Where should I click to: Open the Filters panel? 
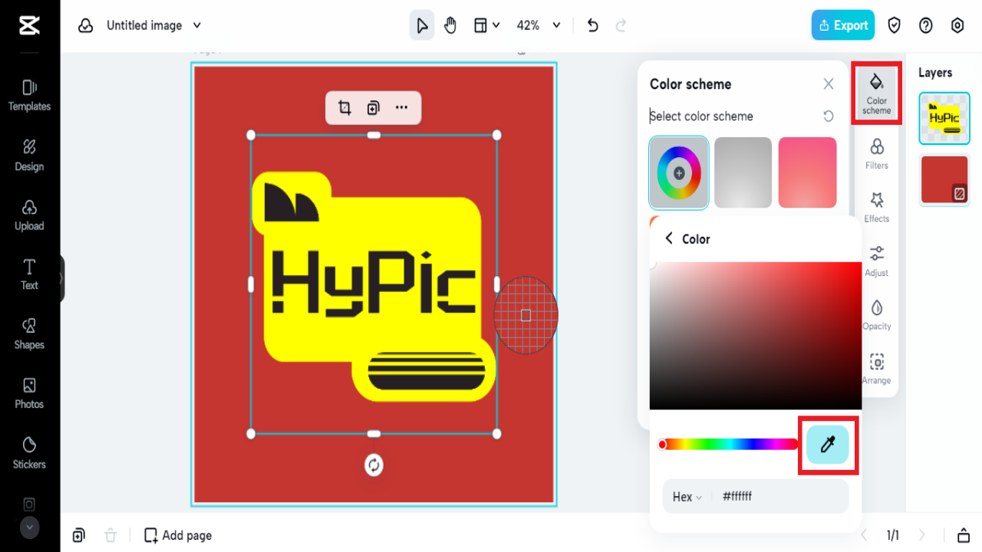pyautogui.click(x=876, y=153)
